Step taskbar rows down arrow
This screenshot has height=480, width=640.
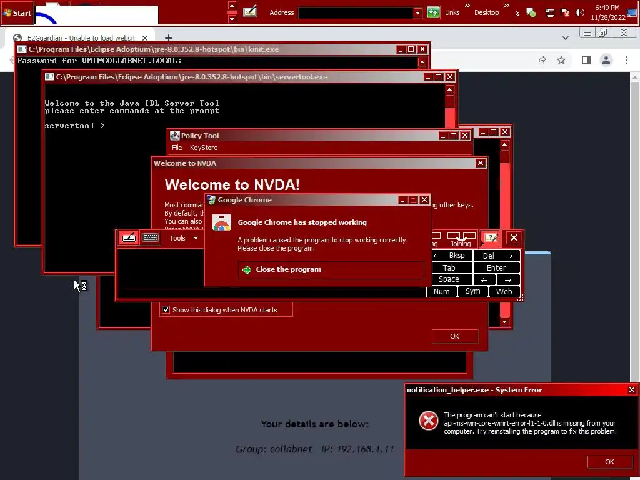click(232, 19)
